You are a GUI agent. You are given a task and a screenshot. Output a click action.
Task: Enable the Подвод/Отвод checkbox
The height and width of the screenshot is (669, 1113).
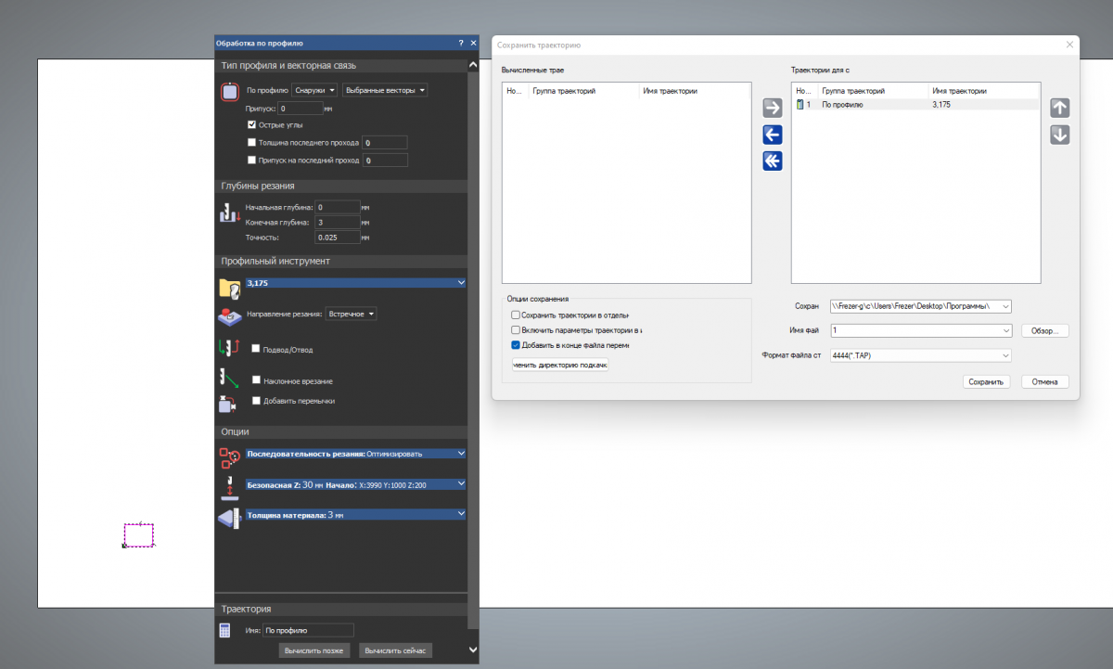(256, 349)
